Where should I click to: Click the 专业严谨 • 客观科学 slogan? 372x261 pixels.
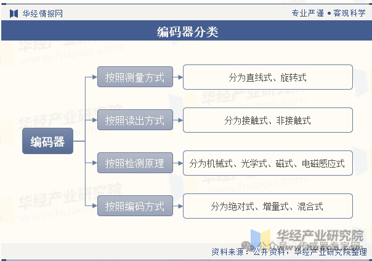tap(328, 13)
